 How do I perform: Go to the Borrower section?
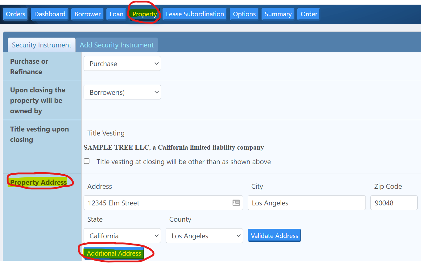87,14
